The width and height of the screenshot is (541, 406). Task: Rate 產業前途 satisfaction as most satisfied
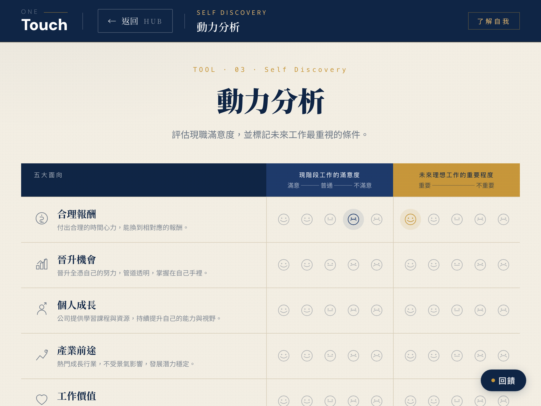coord(284,356)
